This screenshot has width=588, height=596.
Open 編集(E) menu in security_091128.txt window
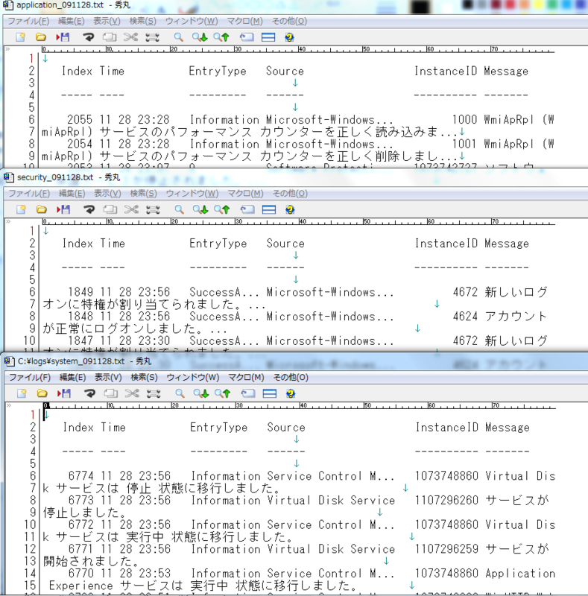(72, 194)
